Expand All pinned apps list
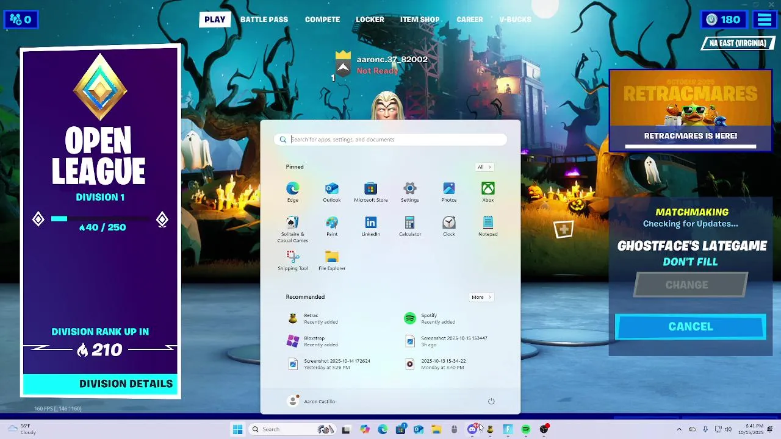Image resolution: width=781 pixels, height=439 pixels. [x=484, y=167]
